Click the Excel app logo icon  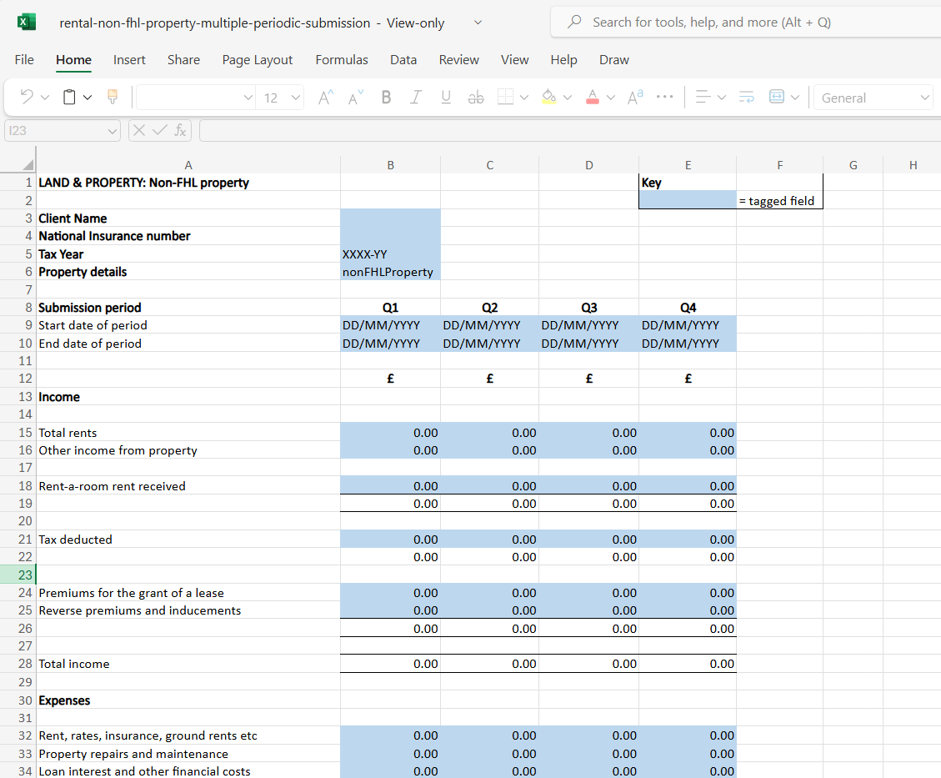26,23
